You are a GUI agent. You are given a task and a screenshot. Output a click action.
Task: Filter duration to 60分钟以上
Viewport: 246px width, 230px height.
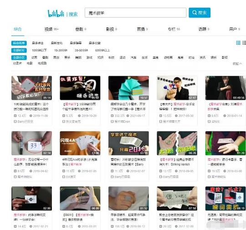[102, 50]
